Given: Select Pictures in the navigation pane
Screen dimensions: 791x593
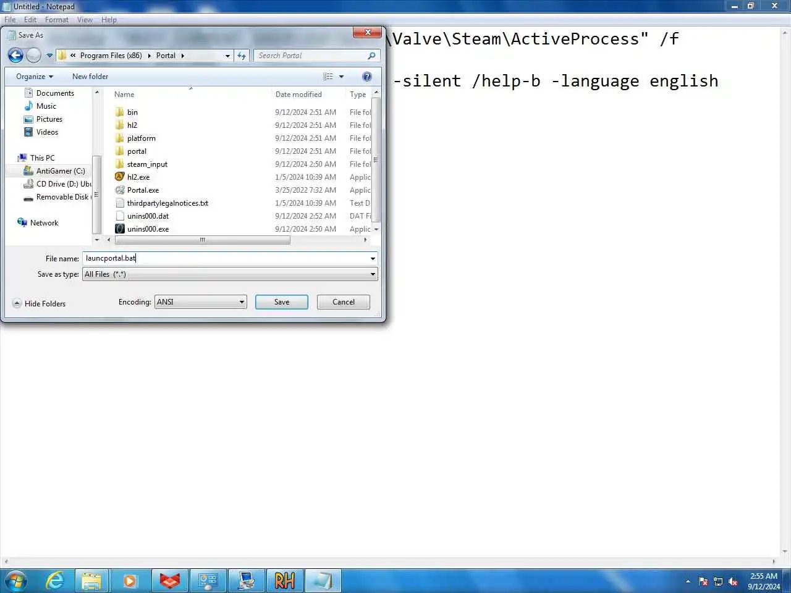Looking at the screenshot, I should [x=49, y=119].
